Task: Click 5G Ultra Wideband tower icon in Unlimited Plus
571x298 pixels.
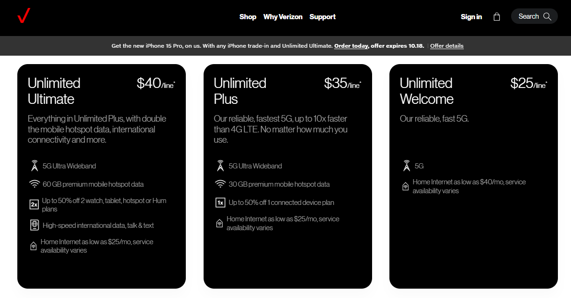Action: click(x=220, y=166)
